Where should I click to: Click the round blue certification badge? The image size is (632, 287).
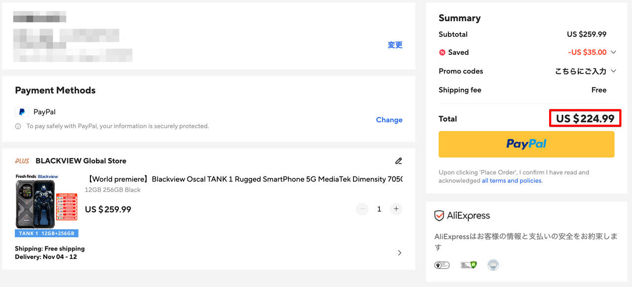click(x=493, y=265)
